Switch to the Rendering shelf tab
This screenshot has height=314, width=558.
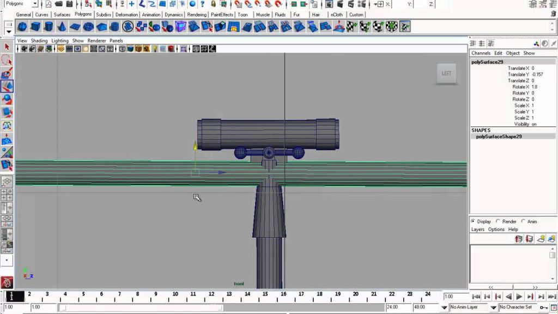[x=197, y=15]
